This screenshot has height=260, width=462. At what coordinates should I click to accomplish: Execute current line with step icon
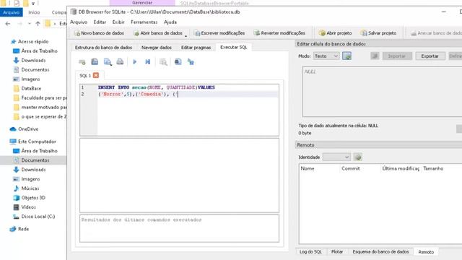(x=147, y=61)
